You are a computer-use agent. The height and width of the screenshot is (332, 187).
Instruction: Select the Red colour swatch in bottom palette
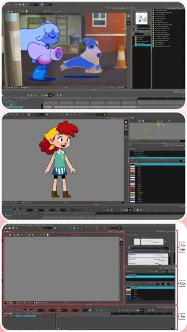(129, 292)
